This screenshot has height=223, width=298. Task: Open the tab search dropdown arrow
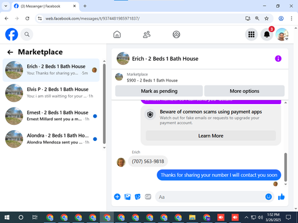(6, 6)
